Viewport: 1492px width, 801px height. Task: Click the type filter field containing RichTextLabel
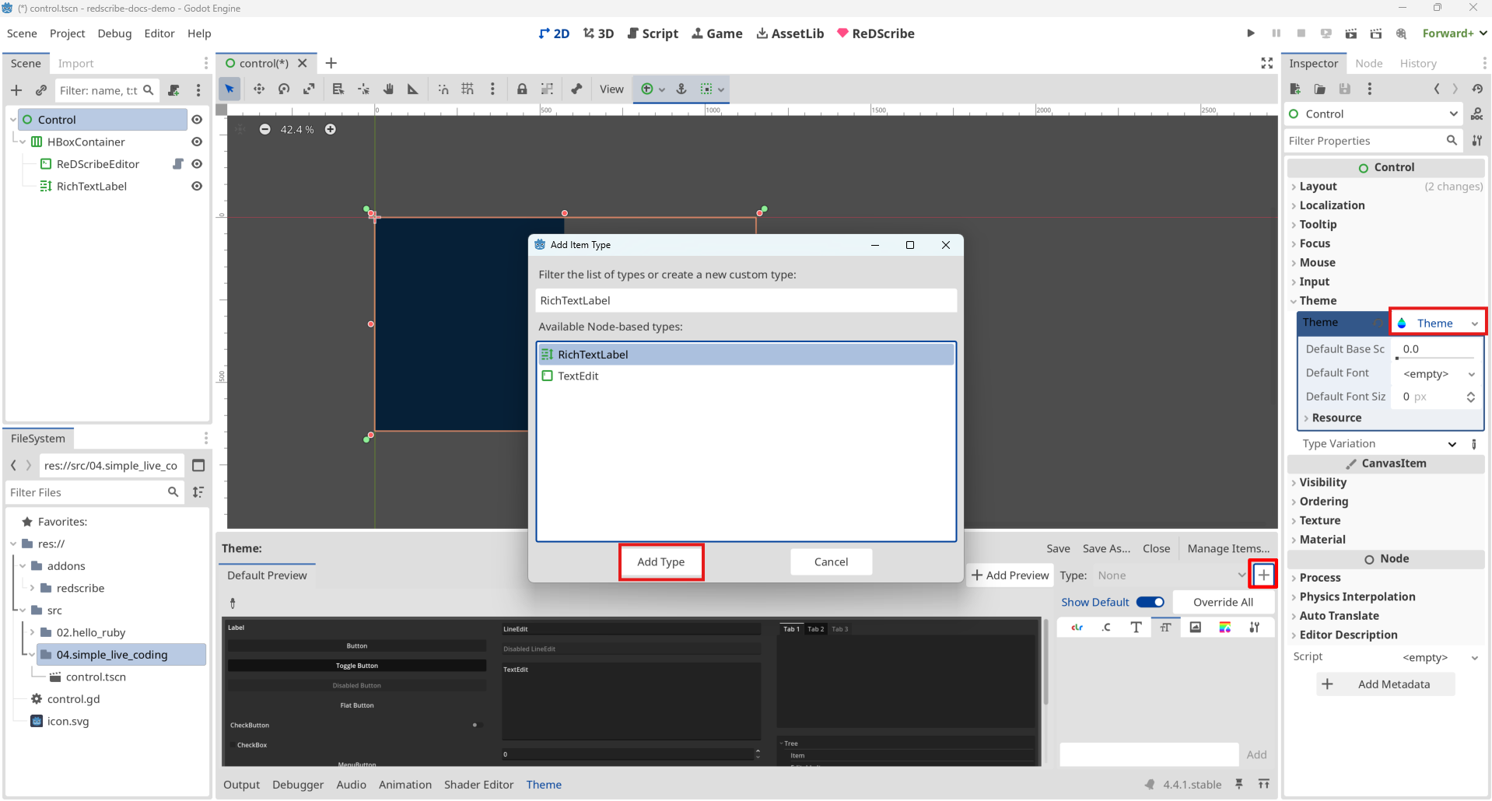746,300
